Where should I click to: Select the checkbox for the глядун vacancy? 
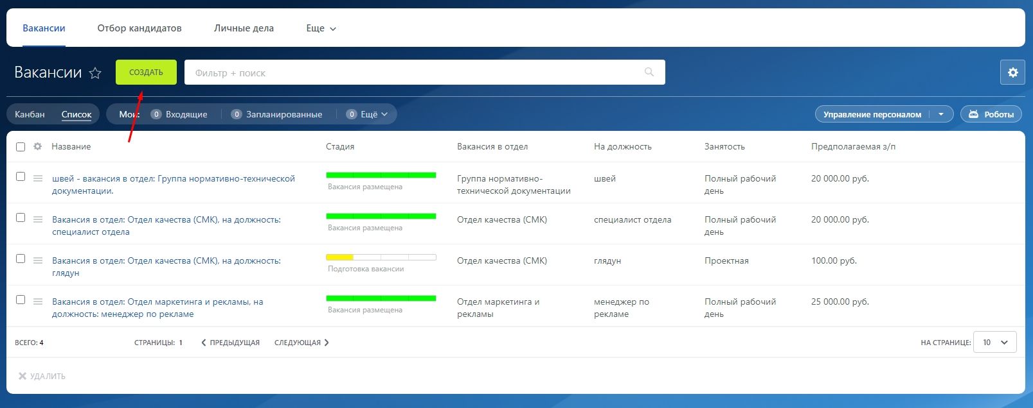[x=21, y=259]
